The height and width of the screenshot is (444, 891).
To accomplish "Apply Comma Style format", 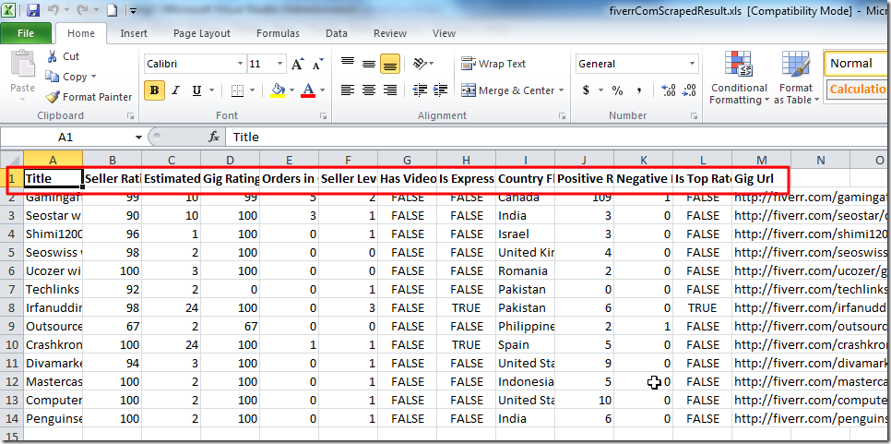I will (639, 90).
